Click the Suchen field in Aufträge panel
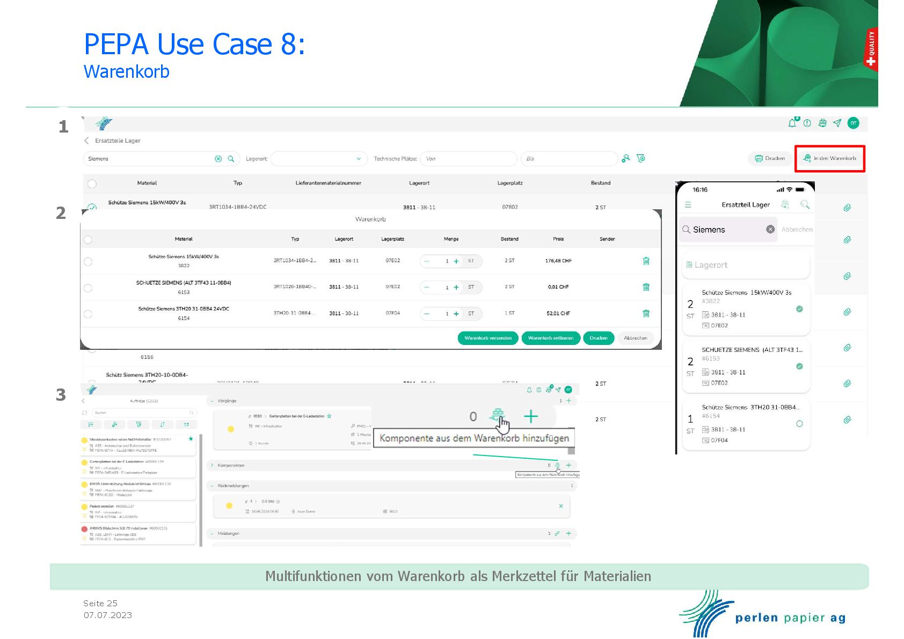904x639 pixels. tap(143, 413)
